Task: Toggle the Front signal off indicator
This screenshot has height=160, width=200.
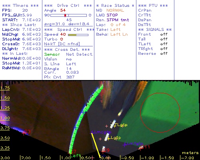Action: [164, 34]
